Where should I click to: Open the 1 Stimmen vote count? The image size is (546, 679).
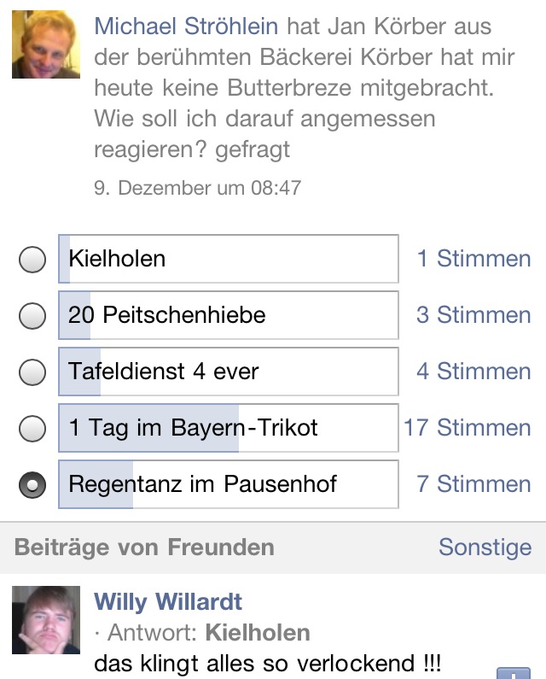click(473, 259)
